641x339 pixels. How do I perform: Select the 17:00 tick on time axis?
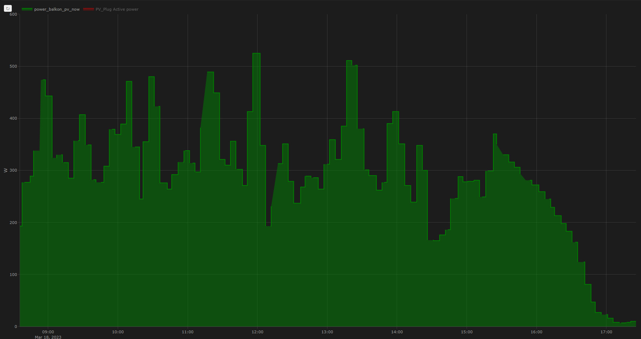tap(606, 332)
